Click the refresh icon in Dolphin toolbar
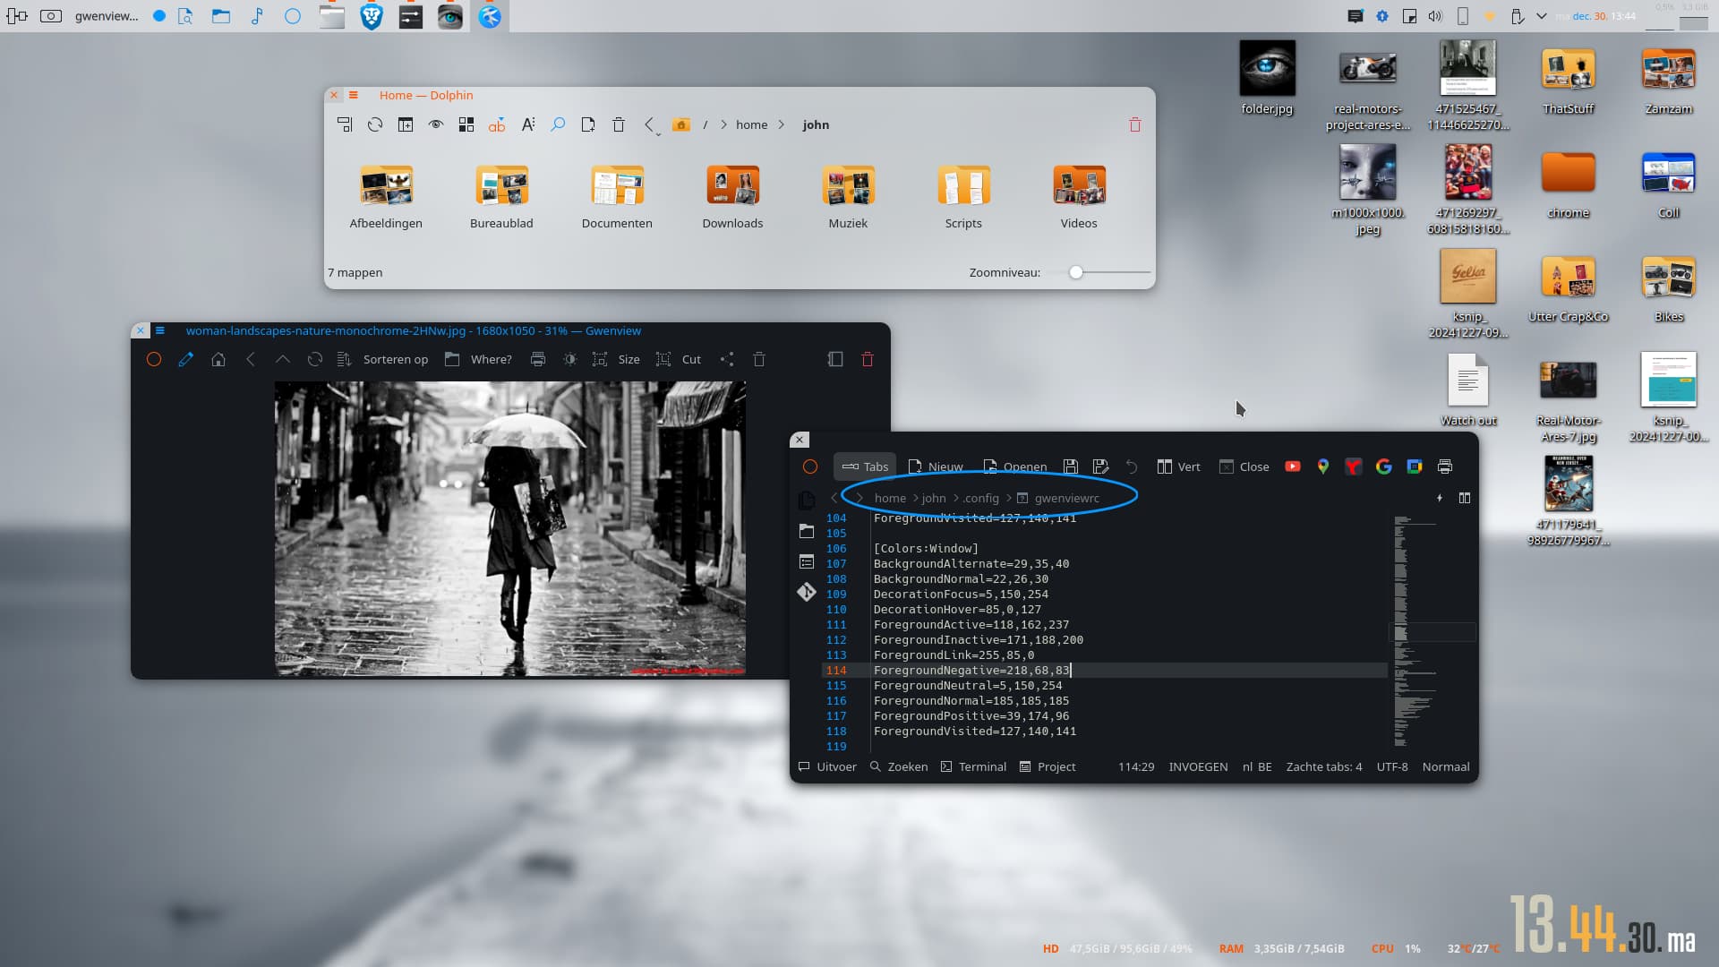This screenshot has height=967, width=1719. pos(375,124)
